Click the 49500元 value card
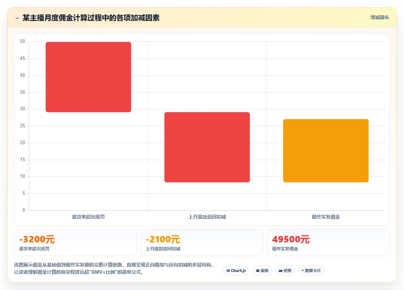 point(328,243)
